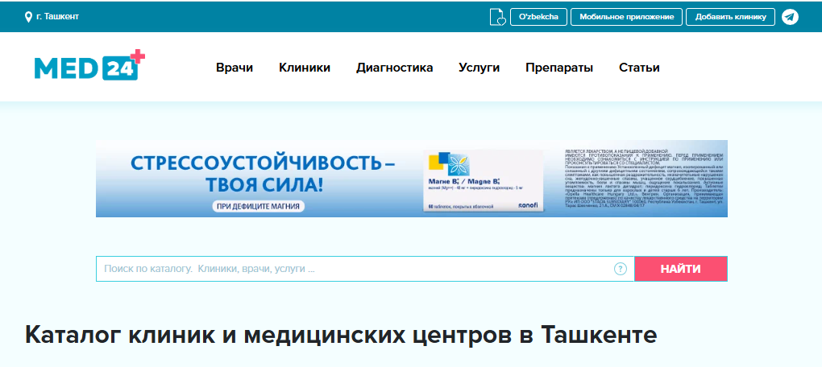822x367 pixels.
Task: Open Мобильное приложение page
Action: [626, 17]
